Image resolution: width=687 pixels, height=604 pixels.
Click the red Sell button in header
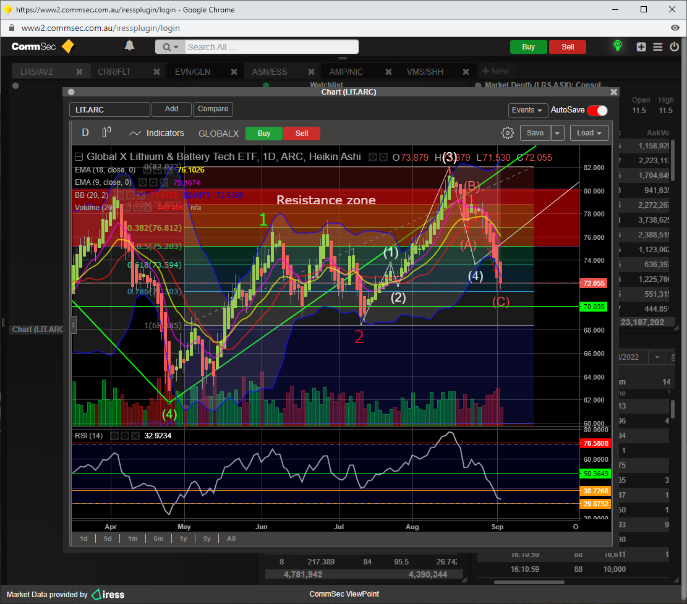(568, 47)
